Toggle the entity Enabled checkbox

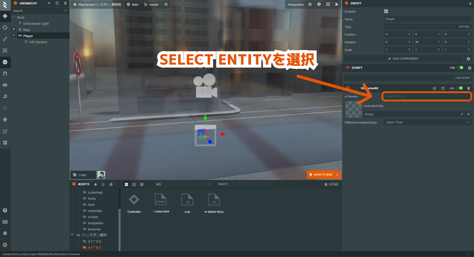386,11
